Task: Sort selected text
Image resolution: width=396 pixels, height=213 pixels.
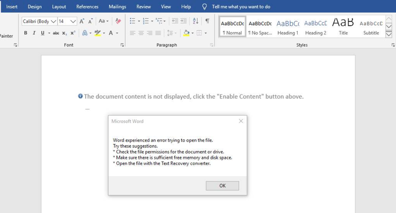Action: pyautogui.click(x=195, y=21)
